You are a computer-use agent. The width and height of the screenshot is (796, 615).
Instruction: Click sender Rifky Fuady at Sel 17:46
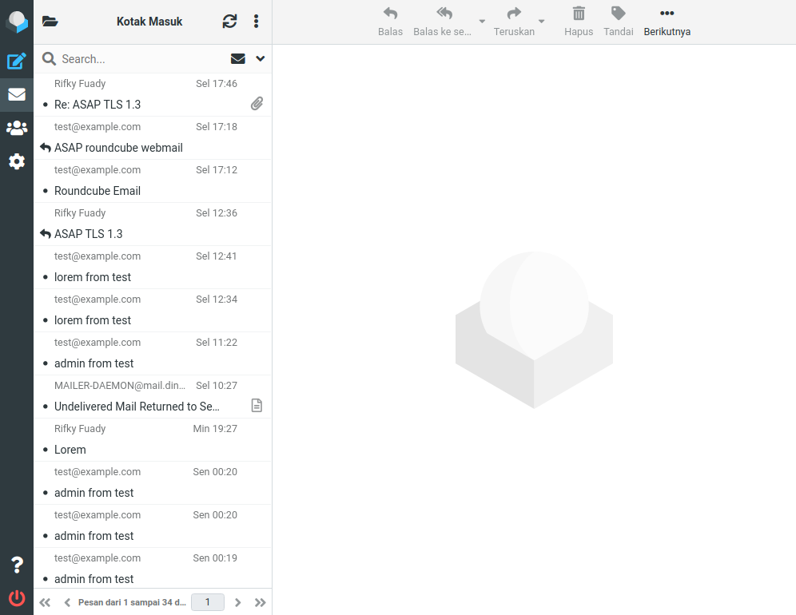(x=80, y=83)
